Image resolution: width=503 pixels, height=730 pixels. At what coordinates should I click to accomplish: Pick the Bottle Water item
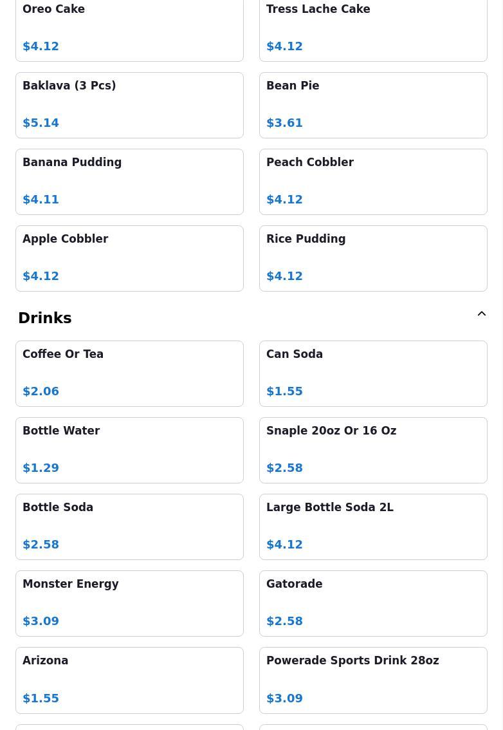coord(129,450)
